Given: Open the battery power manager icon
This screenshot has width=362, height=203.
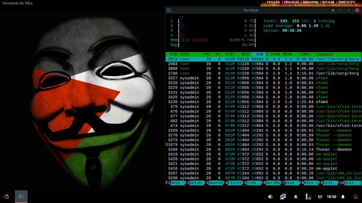Looking at the screenshot, I should [308, 197].
